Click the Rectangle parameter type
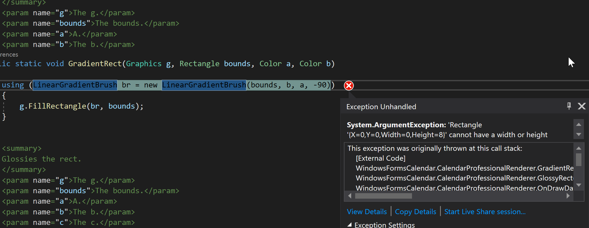The width and height of the screenshot is (589, 228). [x=199, y=64]
